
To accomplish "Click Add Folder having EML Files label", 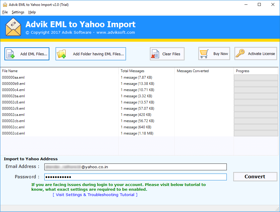I will pos(98,54).
